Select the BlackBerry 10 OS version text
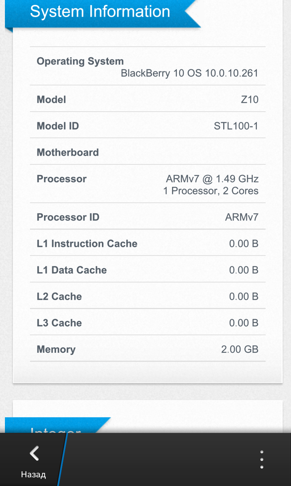291x486 pixels. click(189, 73)
